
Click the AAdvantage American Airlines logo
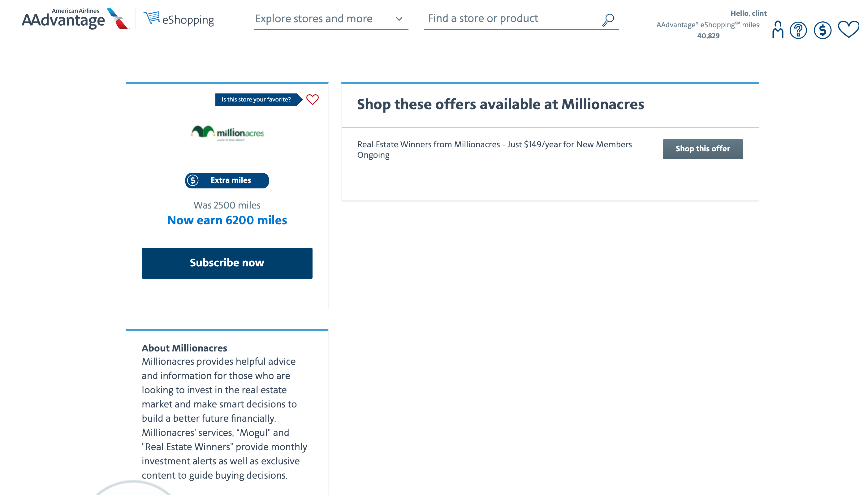pyautogui.click(x=75, y=19)
